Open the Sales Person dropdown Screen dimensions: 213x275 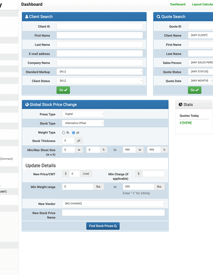(201, 62)
